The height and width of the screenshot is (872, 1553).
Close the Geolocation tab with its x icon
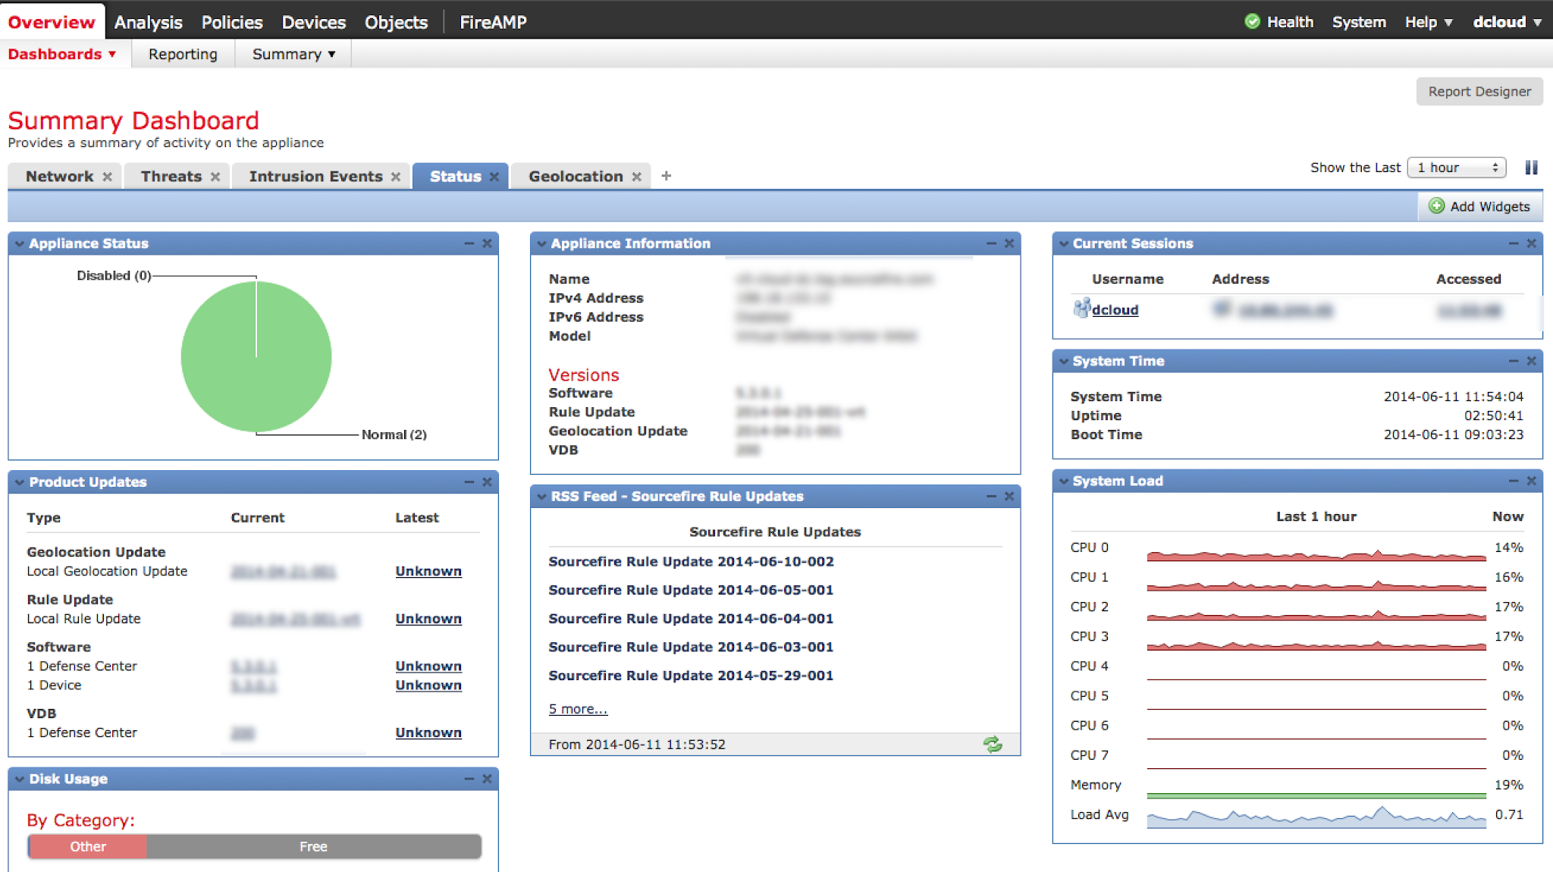tap(635, 176)
